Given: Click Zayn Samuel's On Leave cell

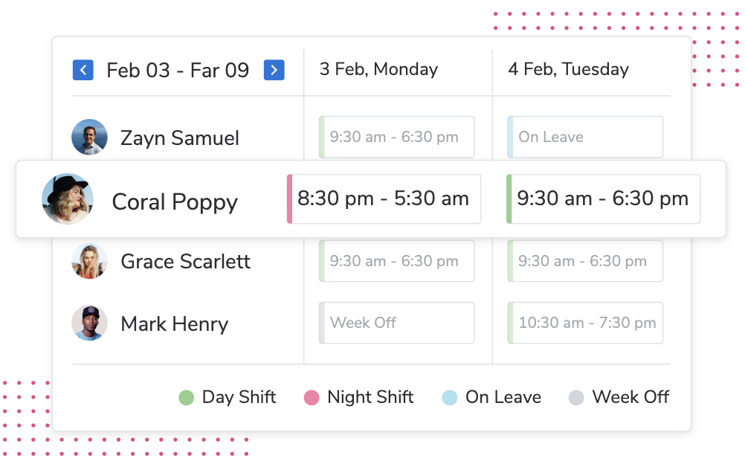Looking at the screenshot, I should pos(585,137).
